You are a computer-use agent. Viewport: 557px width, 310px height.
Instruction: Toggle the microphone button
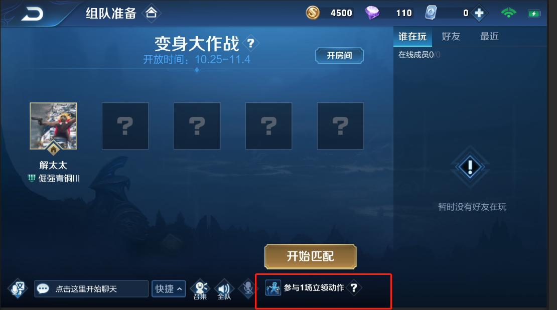[x=248, y=288]
